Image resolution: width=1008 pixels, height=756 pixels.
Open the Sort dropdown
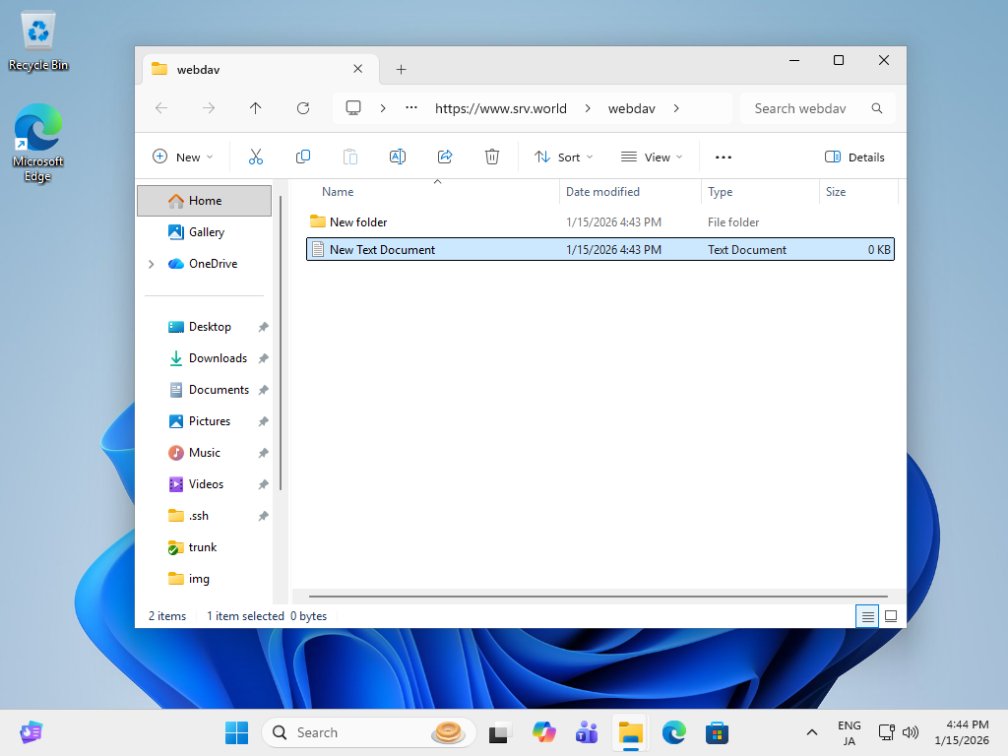pos(564,157)
